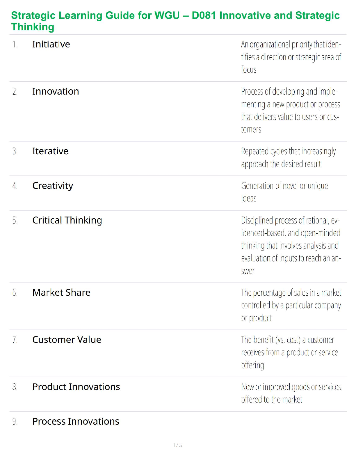Click the term "Innovation"
356x461 pixels.
tap(56, 91)
